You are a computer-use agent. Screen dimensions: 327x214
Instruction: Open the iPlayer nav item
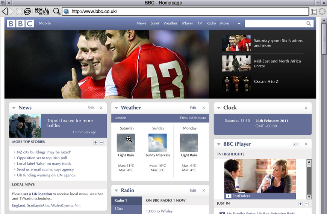(187, 23)
